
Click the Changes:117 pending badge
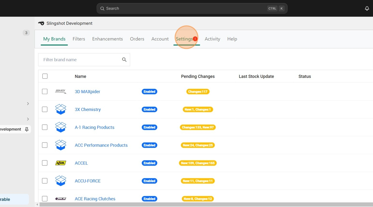(x=198, y=92)
